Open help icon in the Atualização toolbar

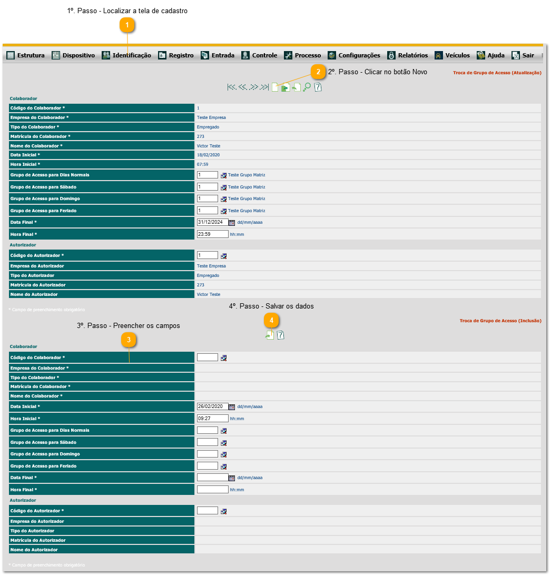pos(318,87)
